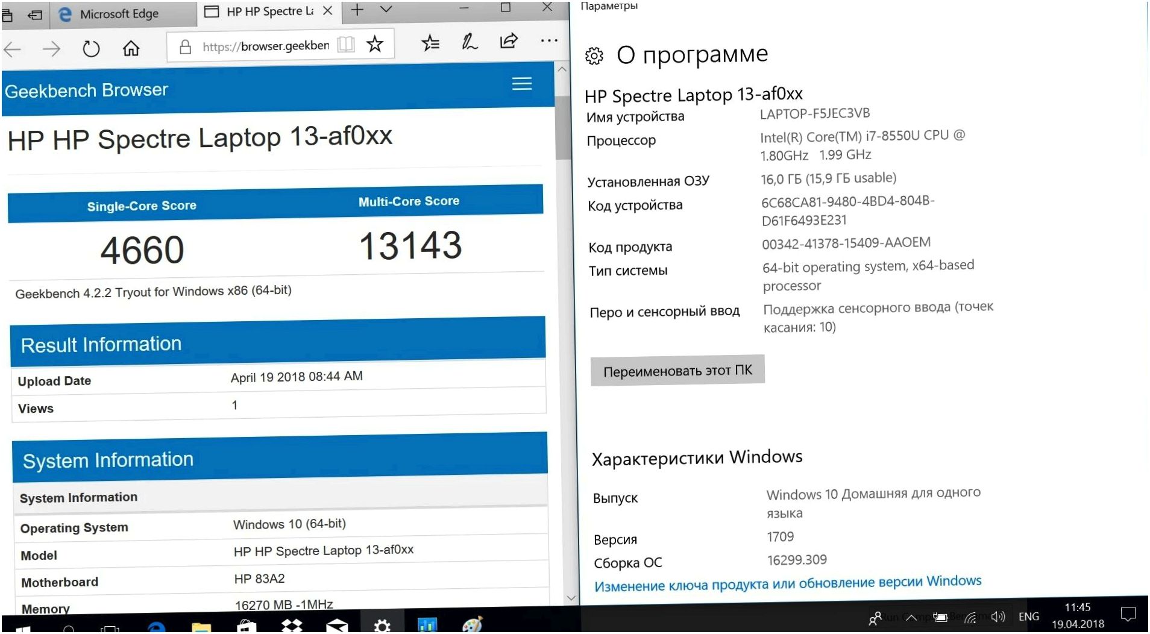Open the Edge Hub favorites list
1150x634 pixels.
pyautogui.click(x=430, y=42)
